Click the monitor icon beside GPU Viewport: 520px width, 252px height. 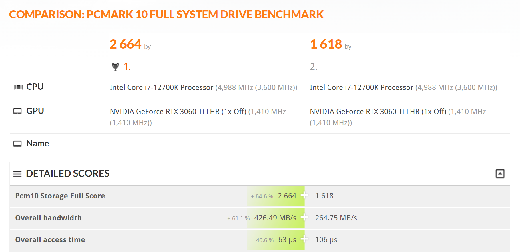pyautogui.click(x=17, y=111)
